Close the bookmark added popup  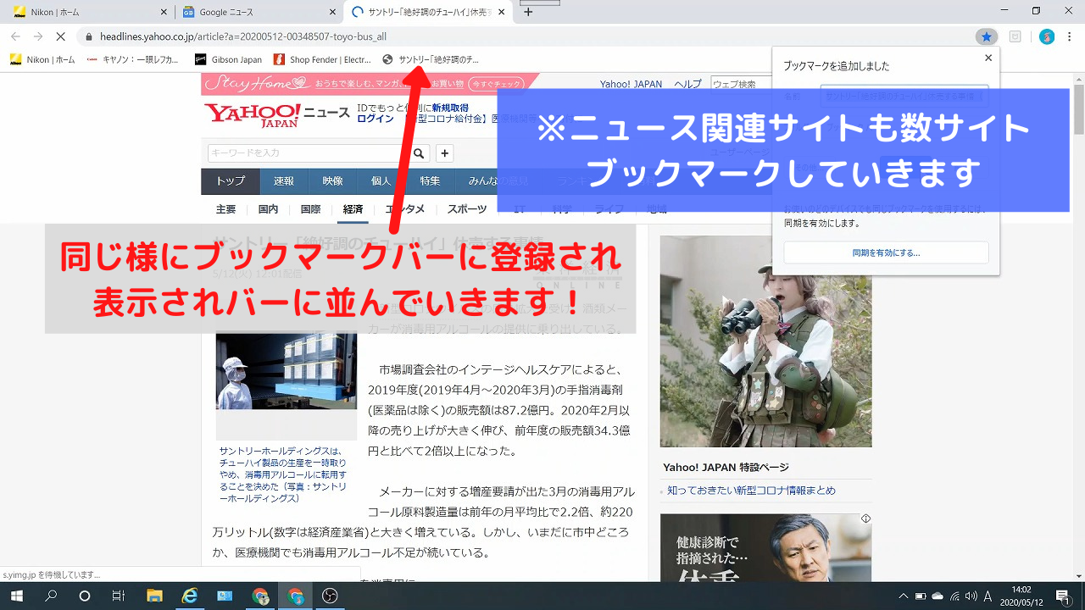click(988, 58)
